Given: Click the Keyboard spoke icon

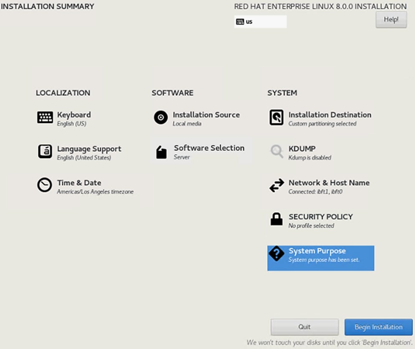Looking at the screenshot, I should coord(45,117).
